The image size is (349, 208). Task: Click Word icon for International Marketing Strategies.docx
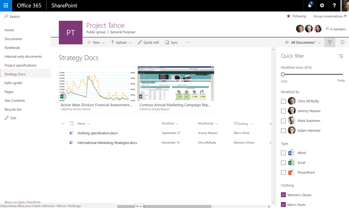pos(71,143)
